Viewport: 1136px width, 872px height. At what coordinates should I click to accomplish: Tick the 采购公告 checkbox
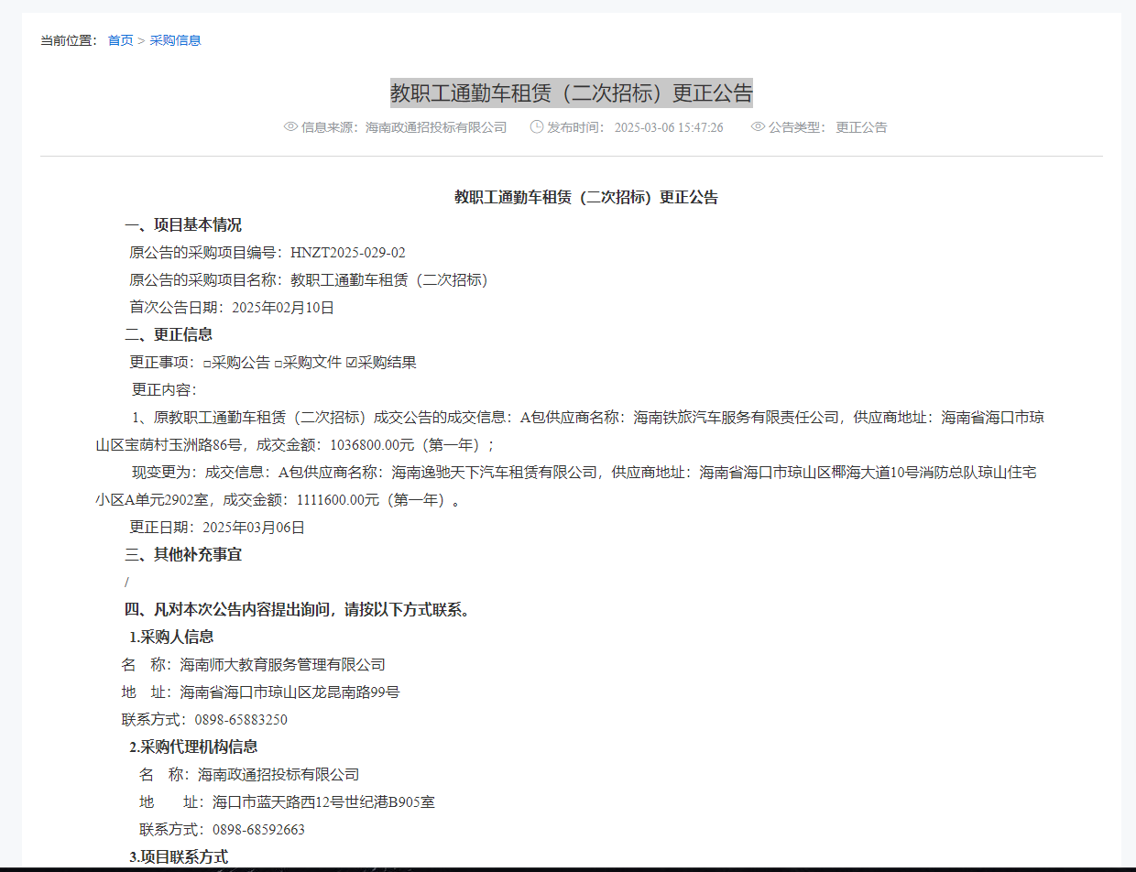tap(207, 364)
